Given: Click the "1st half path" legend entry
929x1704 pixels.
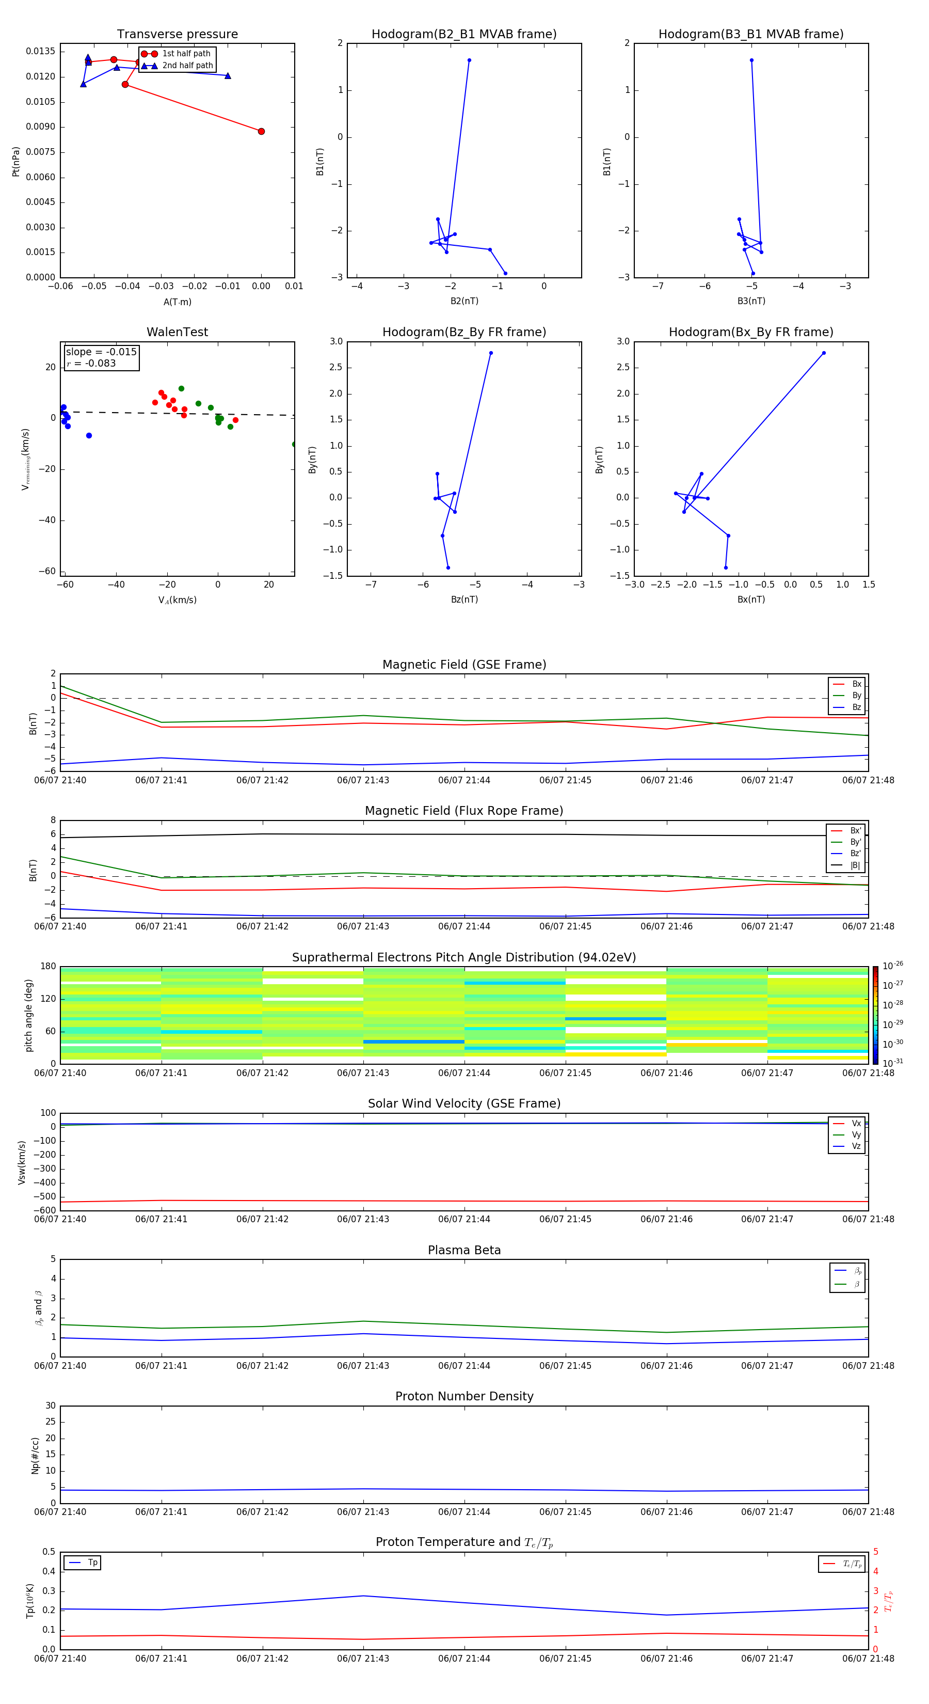Looking at the screenshot, I should coord(177,54).
